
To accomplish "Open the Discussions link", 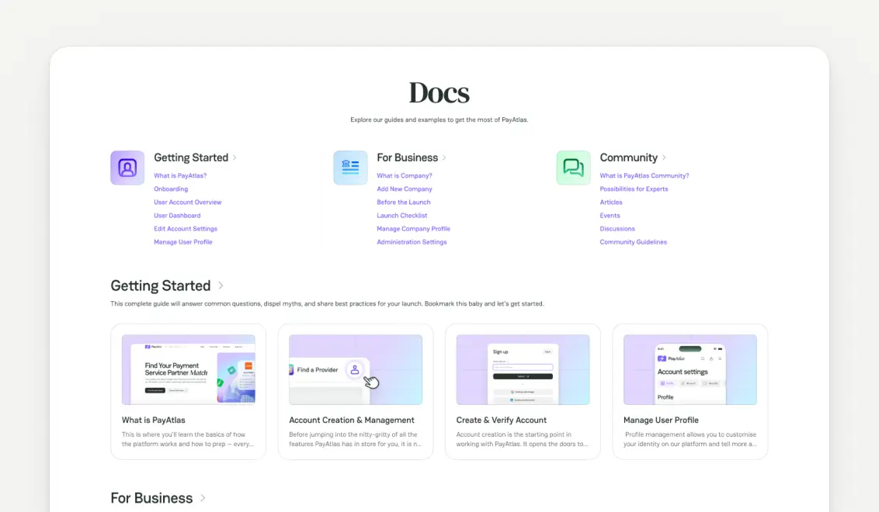I will [617, 228].
